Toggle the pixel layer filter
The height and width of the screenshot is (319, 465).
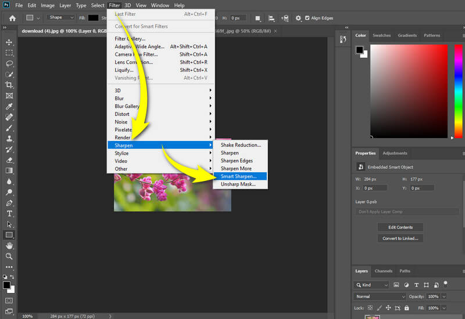pos(396,285)
